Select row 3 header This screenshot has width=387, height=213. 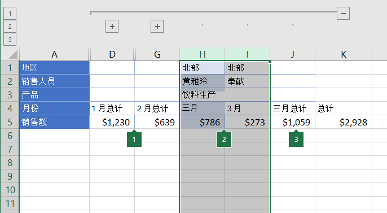click(x=10, y=95)
